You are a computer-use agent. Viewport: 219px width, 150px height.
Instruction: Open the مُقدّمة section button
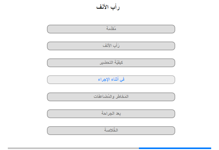pyautogui.click(x=111, y=29)
